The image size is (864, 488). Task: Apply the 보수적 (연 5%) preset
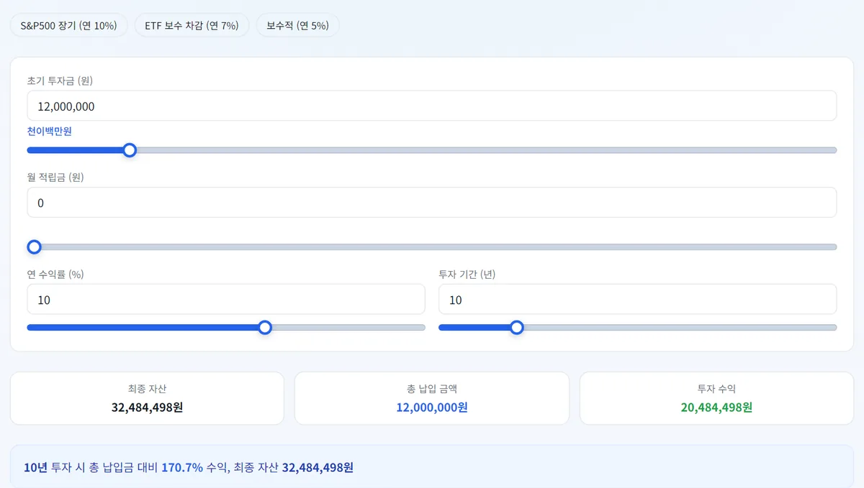297,25
